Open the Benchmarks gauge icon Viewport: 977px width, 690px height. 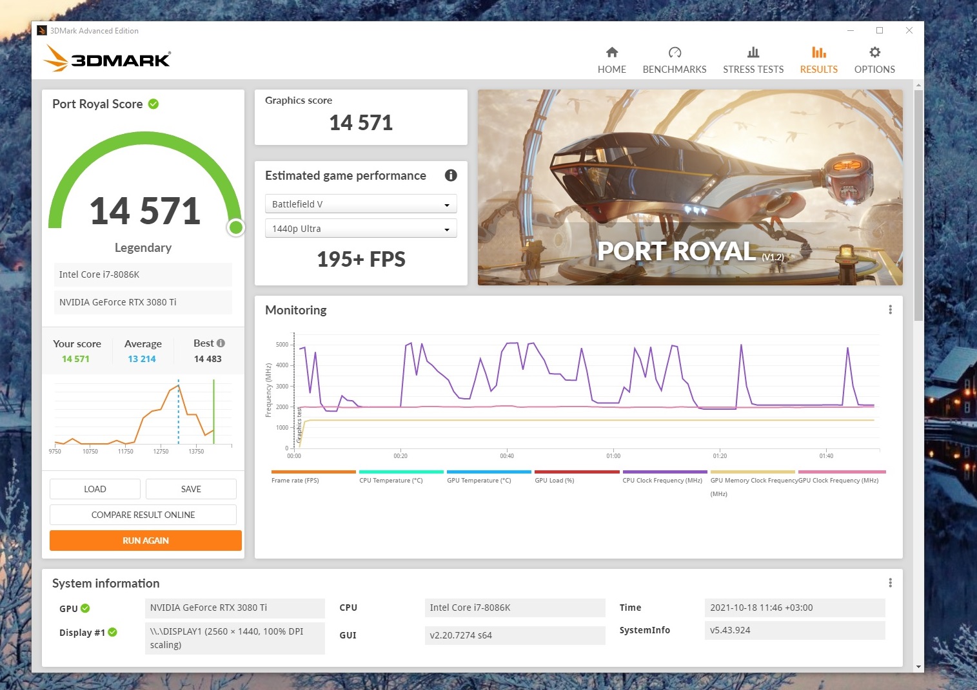[675, 52]
